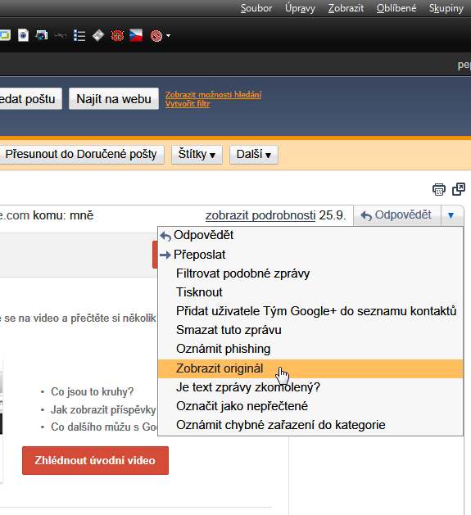Click the camera toolbar icon

42,35
